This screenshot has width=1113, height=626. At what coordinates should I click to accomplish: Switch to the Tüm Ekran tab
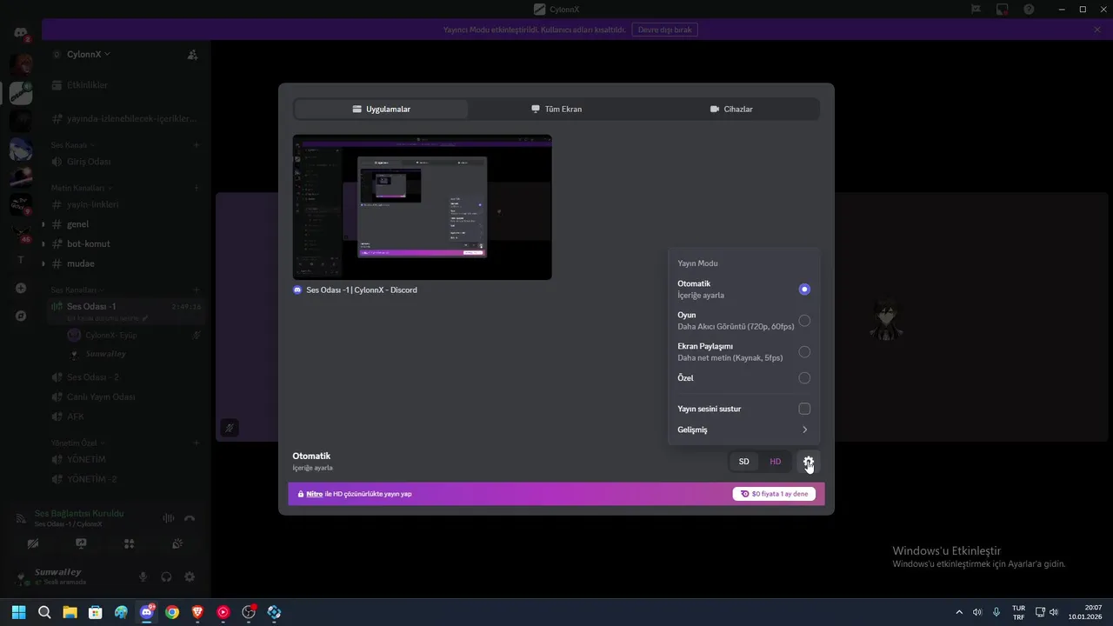point(556,110)
